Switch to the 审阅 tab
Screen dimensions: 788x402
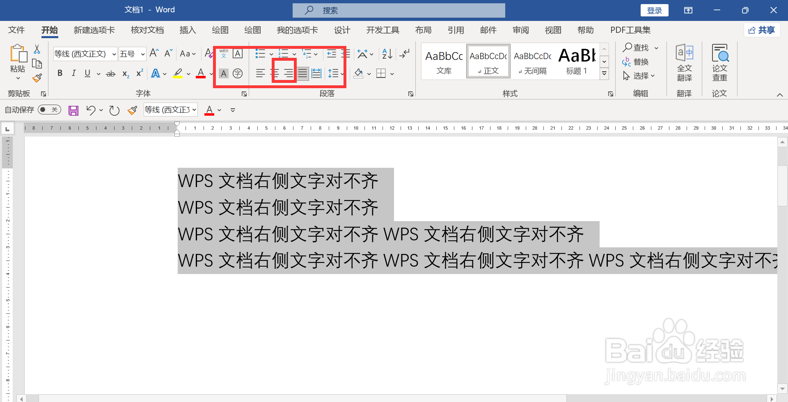[x=520, y=30]
